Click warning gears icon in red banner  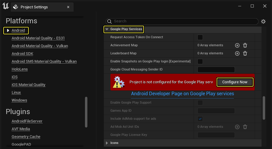(x=119, y=82)
